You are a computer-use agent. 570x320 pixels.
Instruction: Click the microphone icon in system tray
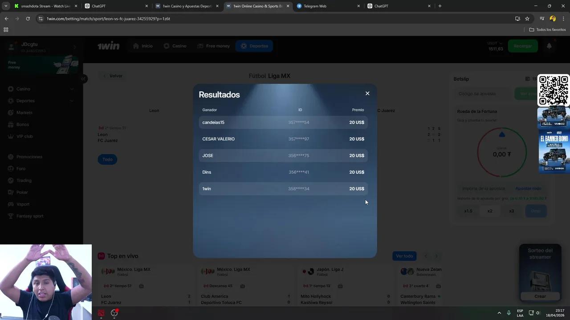click(x=509, y=313)
